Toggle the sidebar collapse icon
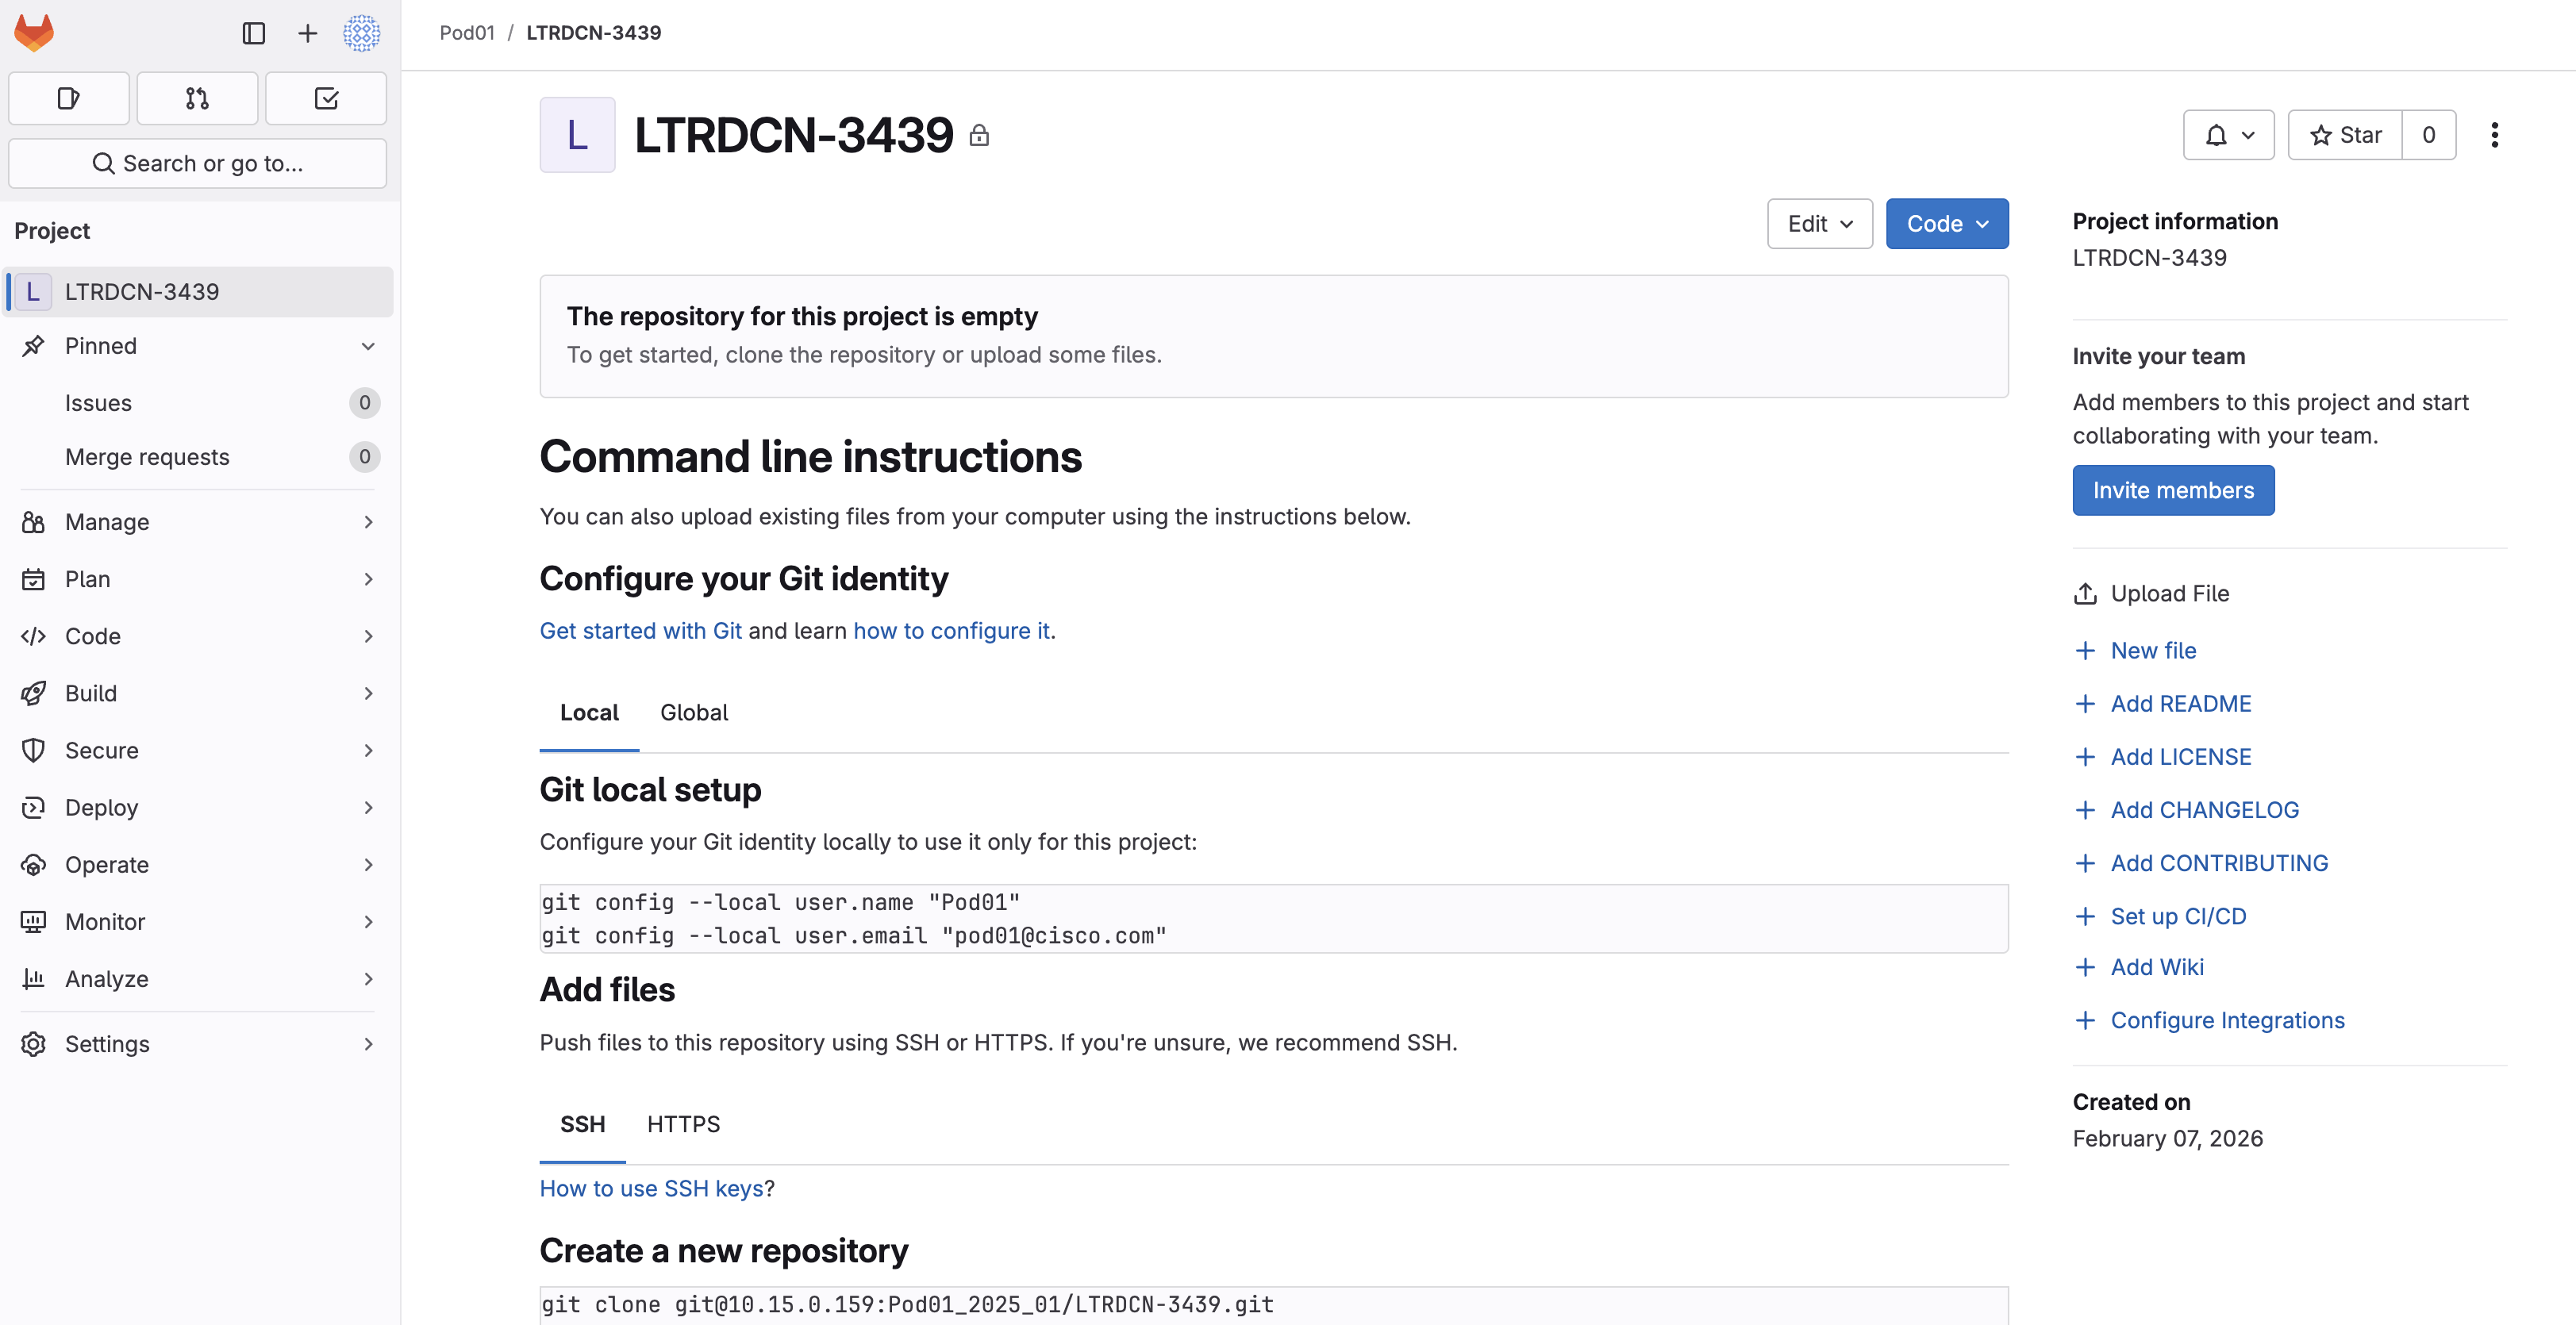Screen dimensions: 2576x1325 point(254,33)
